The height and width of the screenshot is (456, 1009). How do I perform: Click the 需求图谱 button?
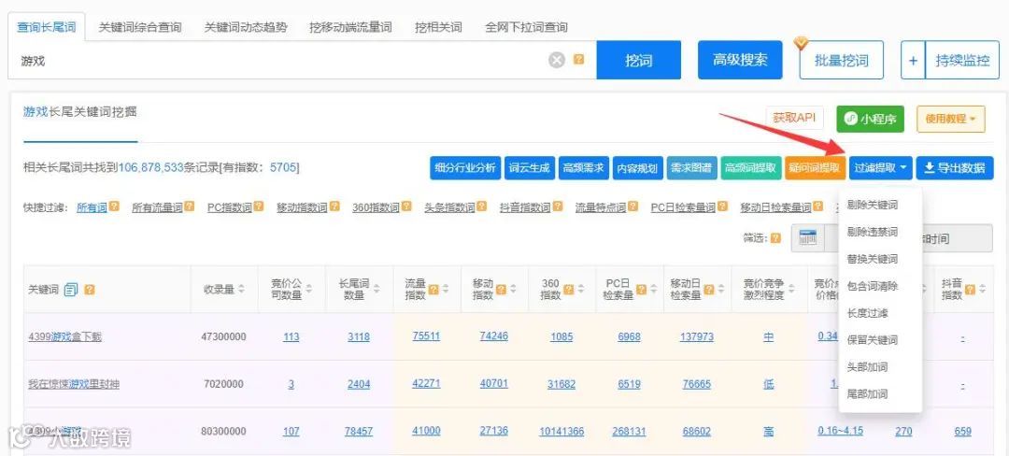click(691, 168)
